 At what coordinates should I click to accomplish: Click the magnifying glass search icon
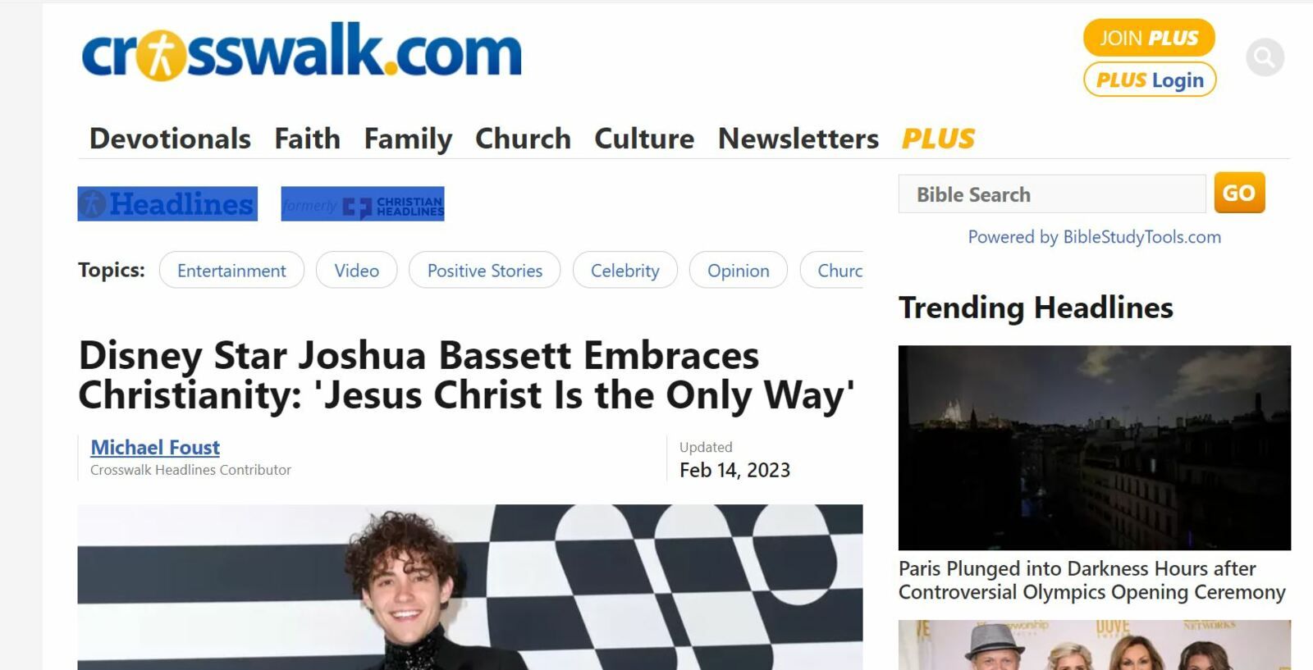tap(1265, 57)
